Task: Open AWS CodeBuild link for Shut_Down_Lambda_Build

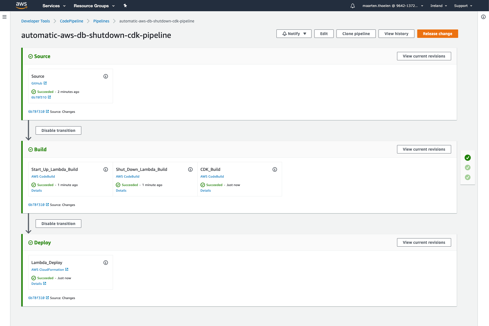Action: point(128,176)
